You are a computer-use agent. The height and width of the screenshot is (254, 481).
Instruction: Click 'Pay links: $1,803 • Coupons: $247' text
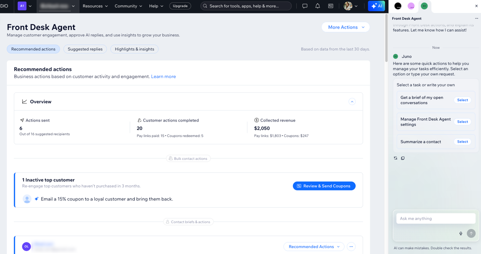coord(281,136)
